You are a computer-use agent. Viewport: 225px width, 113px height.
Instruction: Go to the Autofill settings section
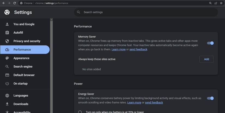tap(18, 33)
